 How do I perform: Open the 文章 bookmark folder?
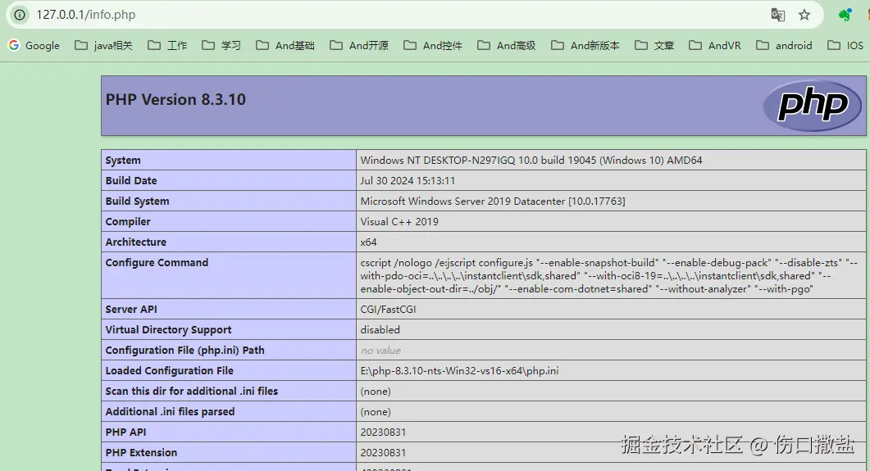pos(654,45)
